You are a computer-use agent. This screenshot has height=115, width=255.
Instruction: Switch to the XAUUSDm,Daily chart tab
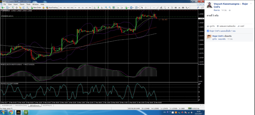click(x=21, y=105)
